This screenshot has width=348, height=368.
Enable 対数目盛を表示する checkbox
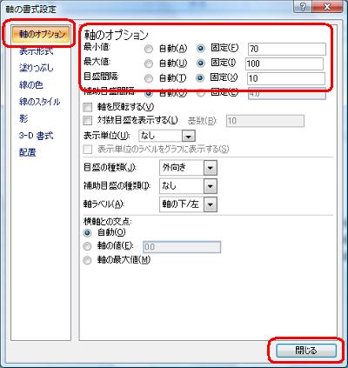pyautogui.click(x=87, y=120)
